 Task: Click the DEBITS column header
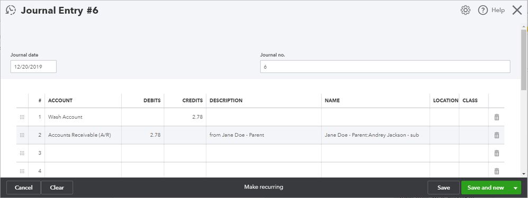tap(152, 100)
